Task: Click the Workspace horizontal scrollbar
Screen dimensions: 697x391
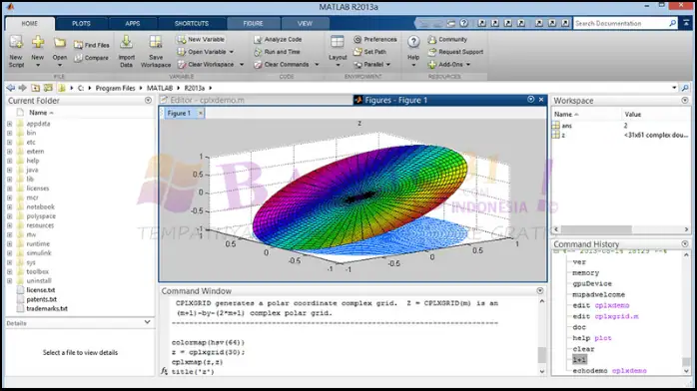Action: [x=620, y=229]
